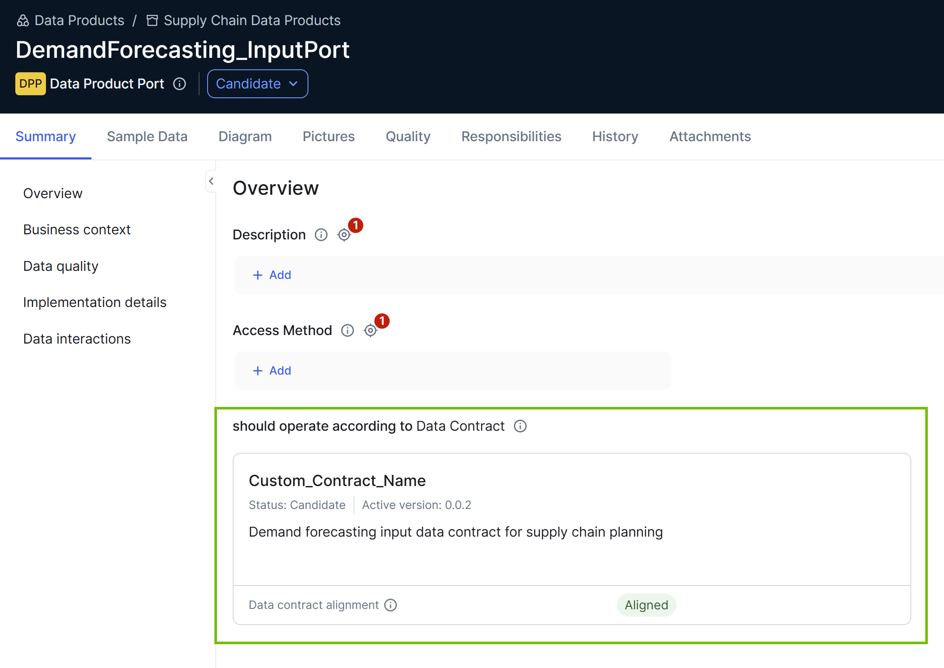View the History tab
The height and width of the screenshot is (668, 944).
[615, 136]
